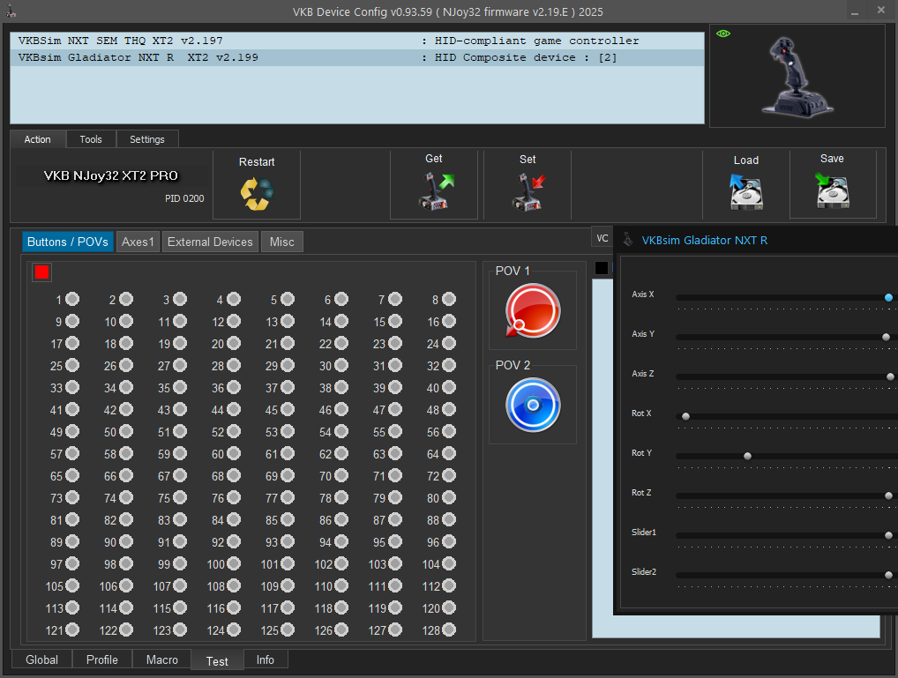
Task: Click button indicator 8
Action: pyautogui.click(x=449, y=299)
